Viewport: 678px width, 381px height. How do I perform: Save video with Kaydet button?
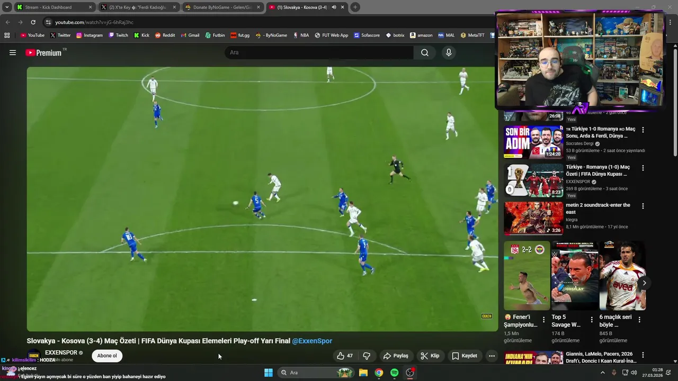pyautogui.click(x=465, y=356)
